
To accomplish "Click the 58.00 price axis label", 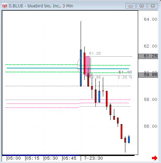I will tap(151, 100).
